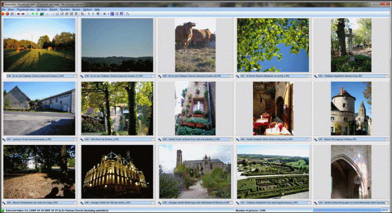Click the rotate icon beside the stone arch caption
392x213 pixels.
tap(315, 203)
